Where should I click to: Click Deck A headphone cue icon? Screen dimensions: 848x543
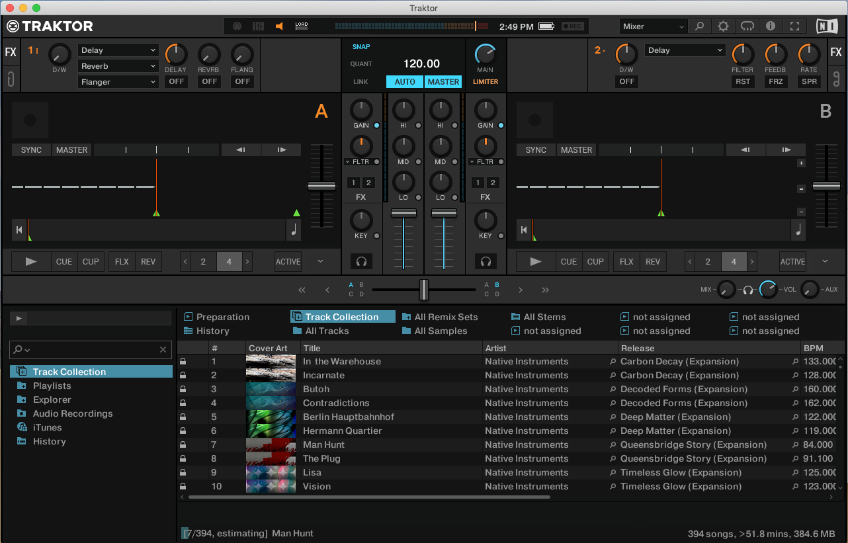[x=361, y=261]
